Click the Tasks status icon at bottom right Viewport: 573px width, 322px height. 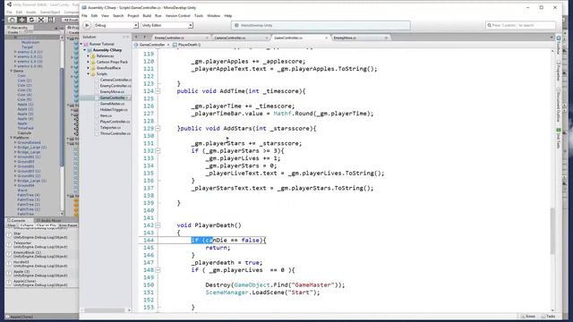point(548,316)
